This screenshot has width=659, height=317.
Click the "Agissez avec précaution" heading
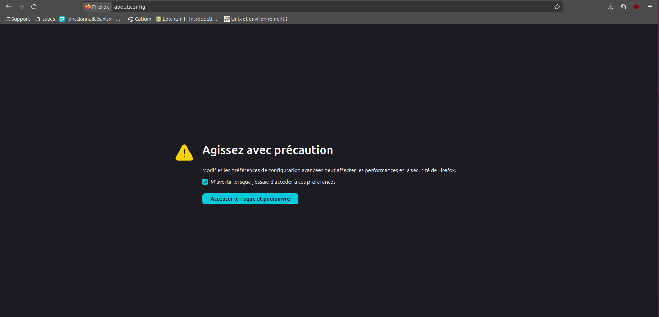tap(267, 150)
